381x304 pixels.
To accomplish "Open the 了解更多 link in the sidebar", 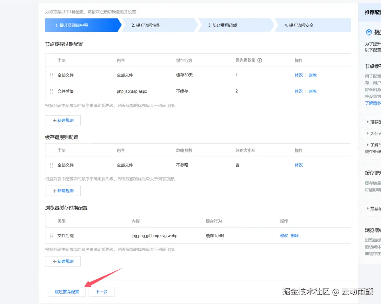I will (373, 103).
